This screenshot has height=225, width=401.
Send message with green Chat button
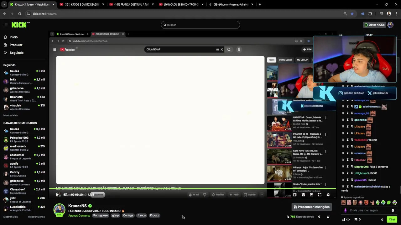point(392,220)
